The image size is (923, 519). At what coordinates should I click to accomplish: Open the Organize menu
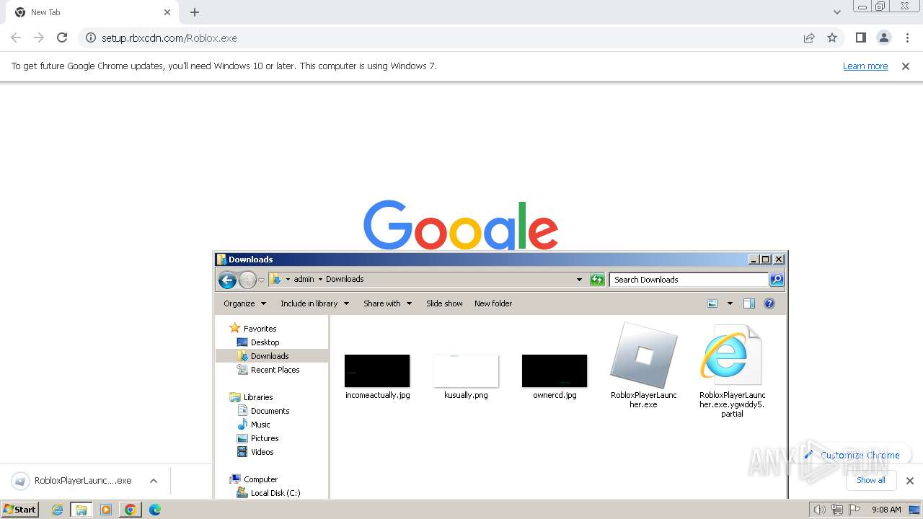pyautogui.click(x=245, y=303)
